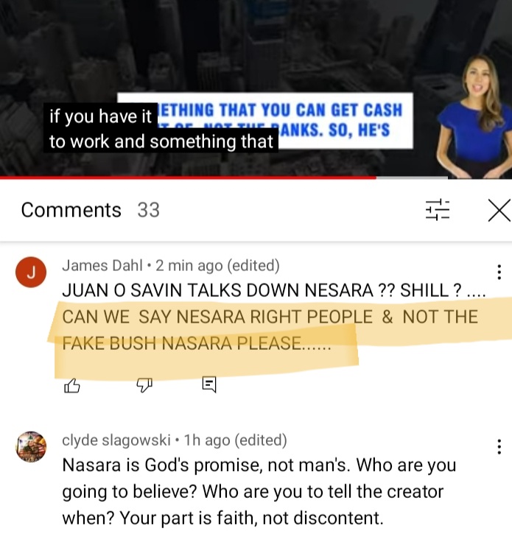Seek using the red video progress bar
Image resolution: width=512 pixels, height=545 pixels.
256,177
